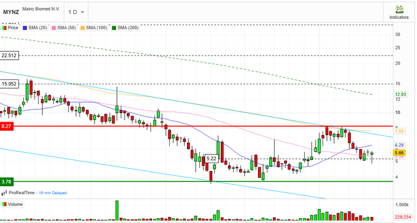Viewport: 417px width, 223px height.
Task: Click the 7.69 SMA 100 value tag
Action: coord(399,131)
